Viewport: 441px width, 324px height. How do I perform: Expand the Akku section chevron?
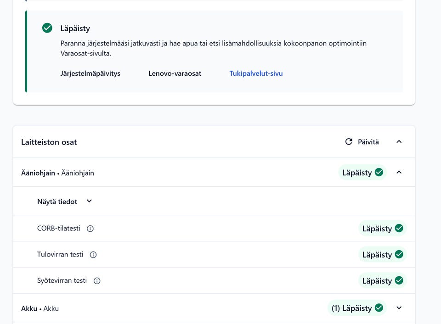coord(399,308)
